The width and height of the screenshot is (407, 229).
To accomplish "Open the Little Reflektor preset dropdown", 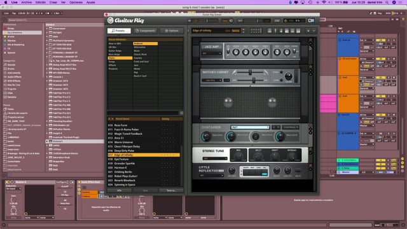I will 212,176.
